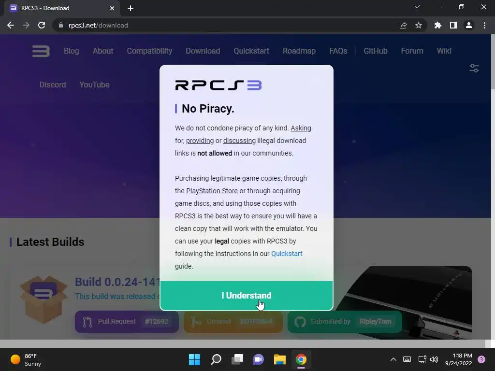Click the Commit badge
Image resolution: width=495 pixels, height=371 pixels.
233,321
